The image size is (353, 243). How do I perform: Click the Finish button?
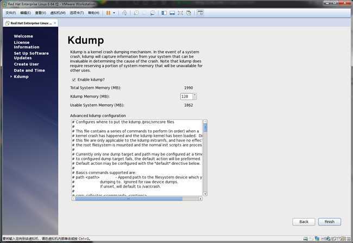(x=329, y=222)
